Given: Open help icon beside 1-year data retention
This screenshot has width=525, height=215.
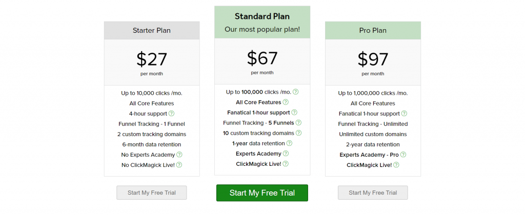Looking at the screenshot, I should (x=289, y=143).
